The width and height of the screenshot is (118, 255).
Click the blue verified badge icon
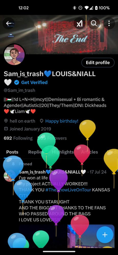(x=16, y=82)
